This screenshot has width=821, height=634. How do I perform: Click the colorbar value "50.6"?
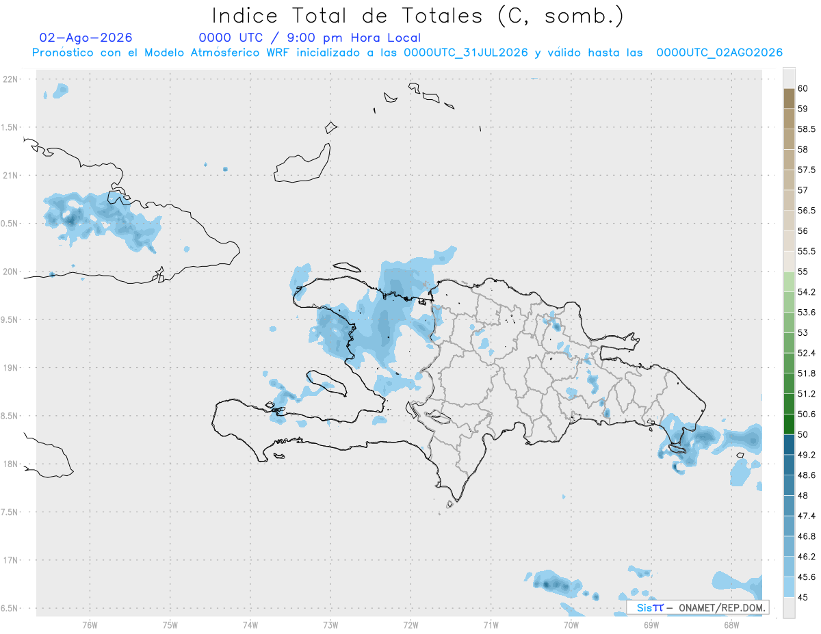pos(807,414)
